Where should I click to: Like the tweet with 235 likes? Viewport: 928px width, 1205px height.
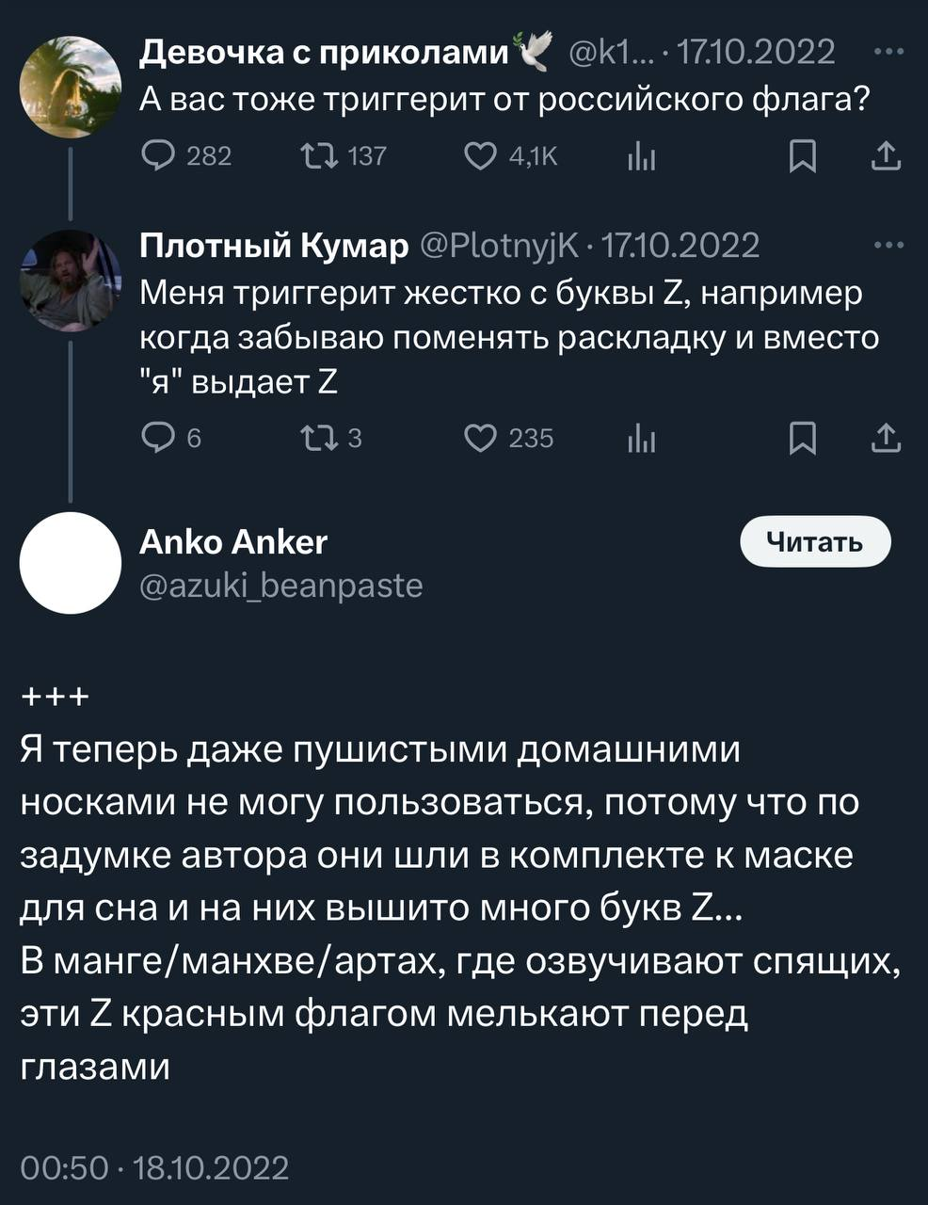(x=481, y=438)
